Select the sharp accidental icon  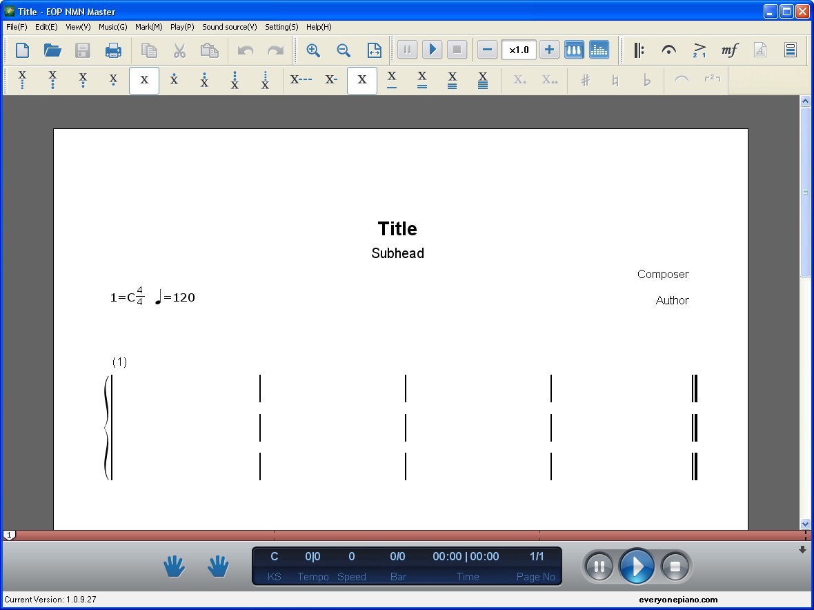coord(585,80)
